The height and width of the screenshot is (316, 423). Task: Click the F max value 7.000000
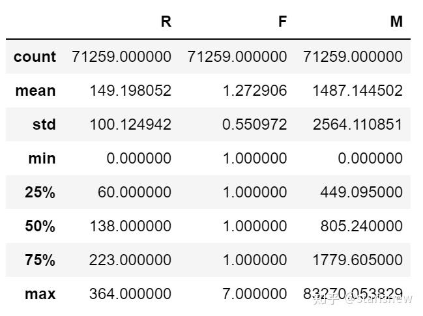254,294
